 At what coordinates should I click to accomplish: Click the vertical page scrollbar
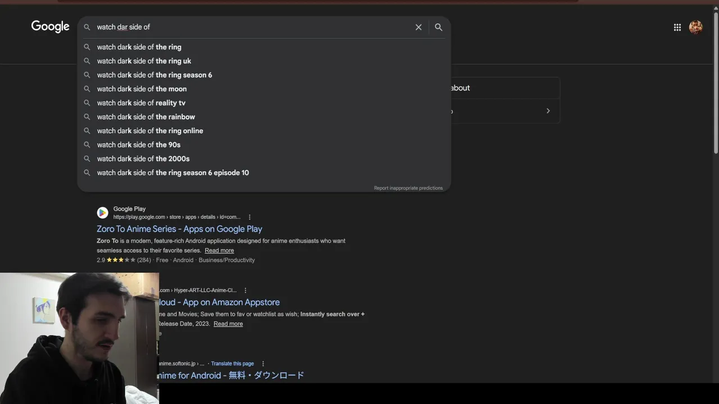[716, 82]
